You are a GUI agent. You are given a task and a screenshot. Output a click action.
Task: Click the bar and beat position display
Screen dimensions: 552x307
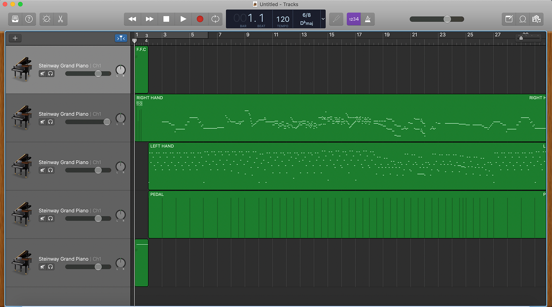tap(249, 19)
